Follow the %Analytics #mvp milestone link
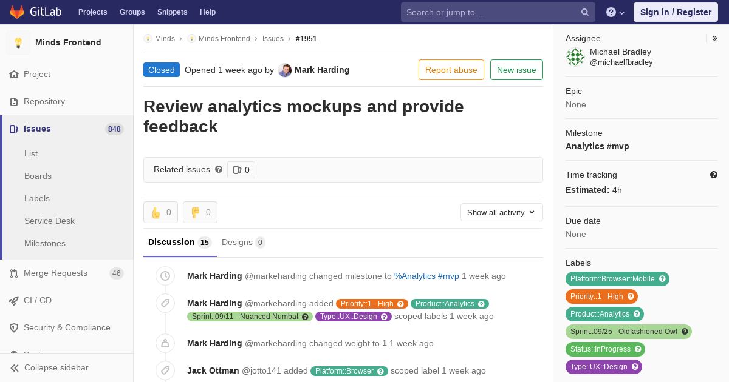The height and width of the screenshot is (382, 729). tap(426, 276)
